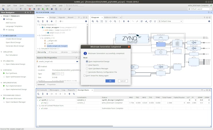Click Add Sources plus icon in Sources panel

click(52, 21)
